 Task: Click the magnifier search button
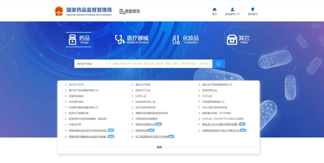coord(219,64)
